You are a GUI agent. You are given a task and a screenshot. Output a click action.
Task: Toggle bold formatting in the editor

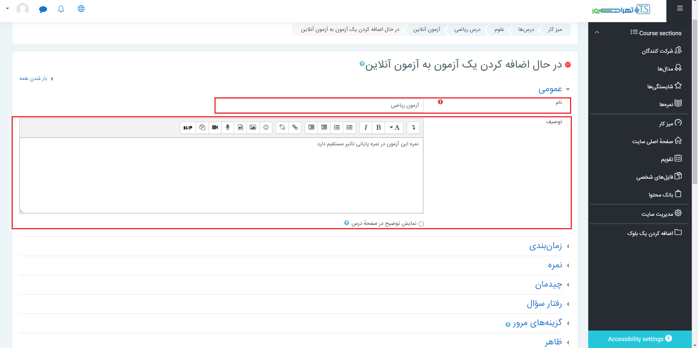(x=378, y=128)
